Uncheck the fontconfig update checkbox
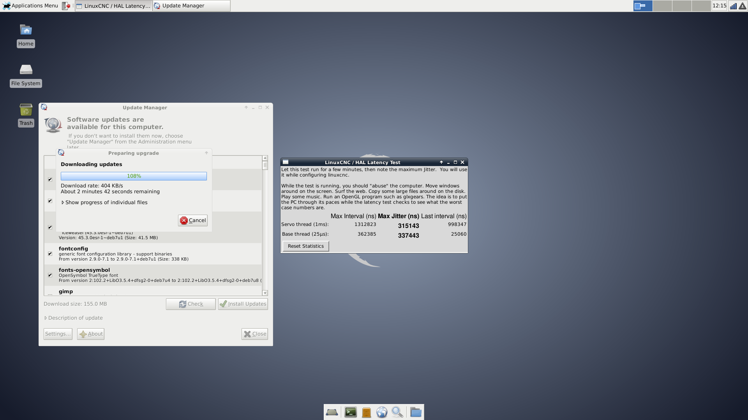The width and height of the screenshot is (748, 420). point(50,254)
